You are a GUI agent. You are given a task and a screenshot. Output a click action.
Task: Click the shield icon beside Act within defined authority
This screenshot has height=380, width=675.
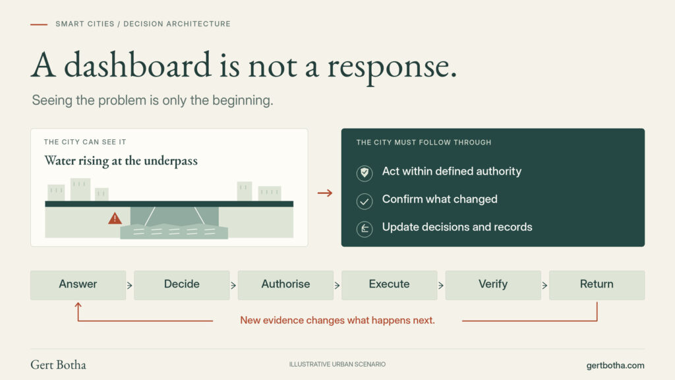[364, 174]
